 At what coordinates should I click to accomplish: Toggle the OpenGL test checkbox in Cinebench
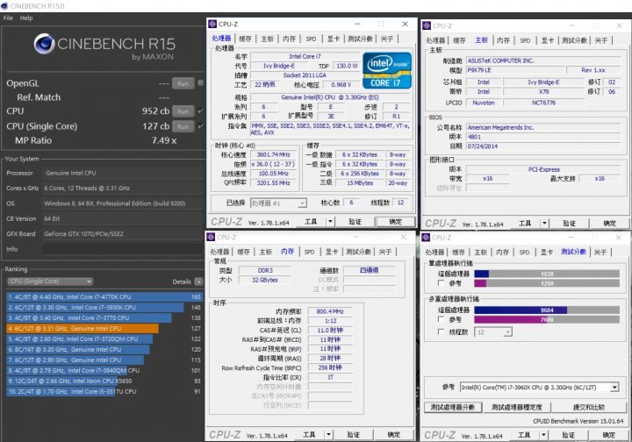(x=201, y=83)
